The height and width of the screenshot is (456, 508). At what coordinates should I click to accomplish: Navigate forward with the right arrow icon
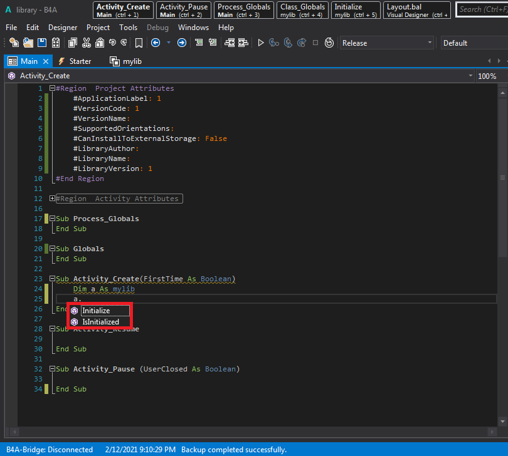(182, 43)
